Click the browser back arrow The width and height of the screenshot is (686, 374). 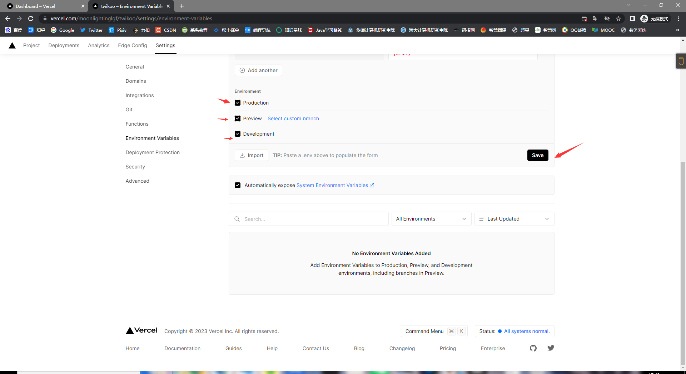pyautogui.click(x=8, y=19)
